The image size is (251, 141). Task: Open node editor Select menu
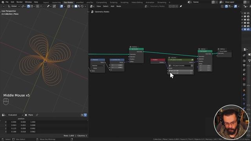(105, 6)
